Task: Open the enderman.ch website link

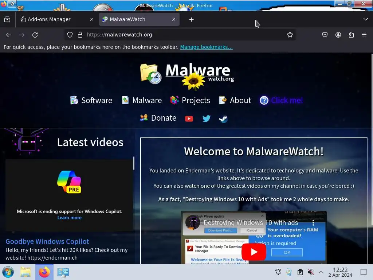Action: coord(52,258)
